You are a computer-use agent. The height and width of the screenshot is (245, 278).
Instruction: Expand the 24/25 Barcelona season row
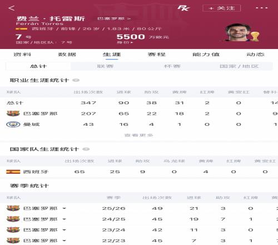[64, 219]
